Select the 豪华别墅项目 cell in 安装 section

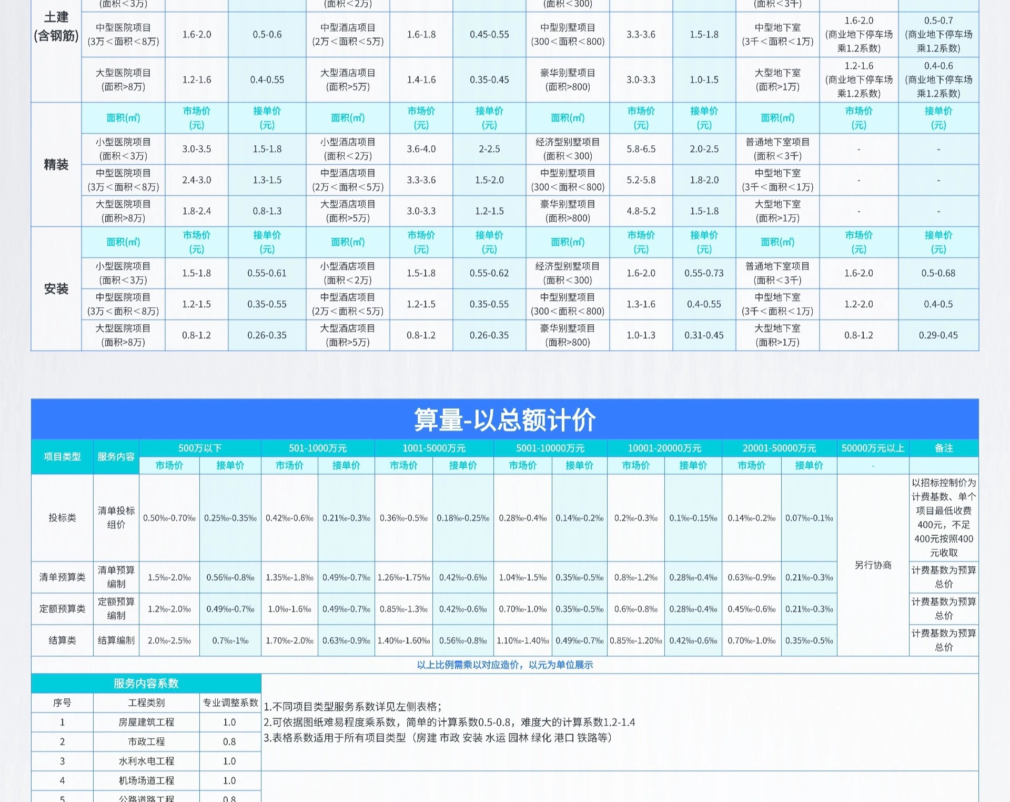pyautogui.click(x=567, y=335)
